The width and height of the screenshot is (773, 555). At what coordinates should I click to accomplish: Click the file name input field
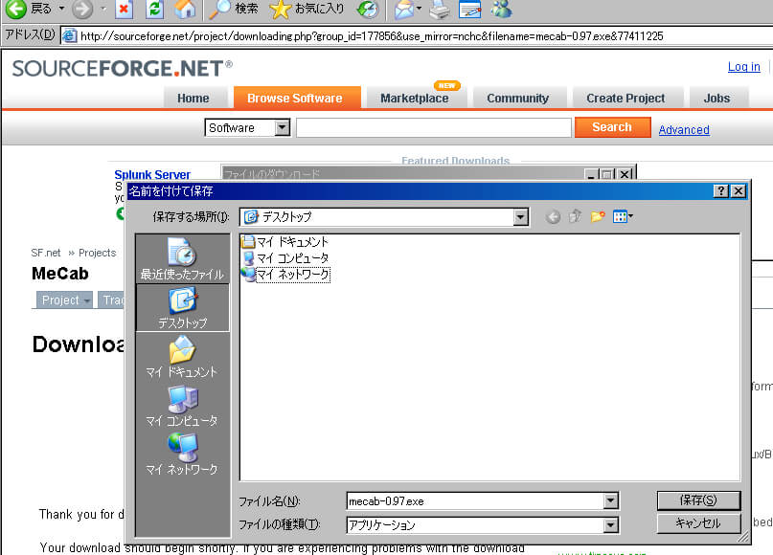point(474,500)
